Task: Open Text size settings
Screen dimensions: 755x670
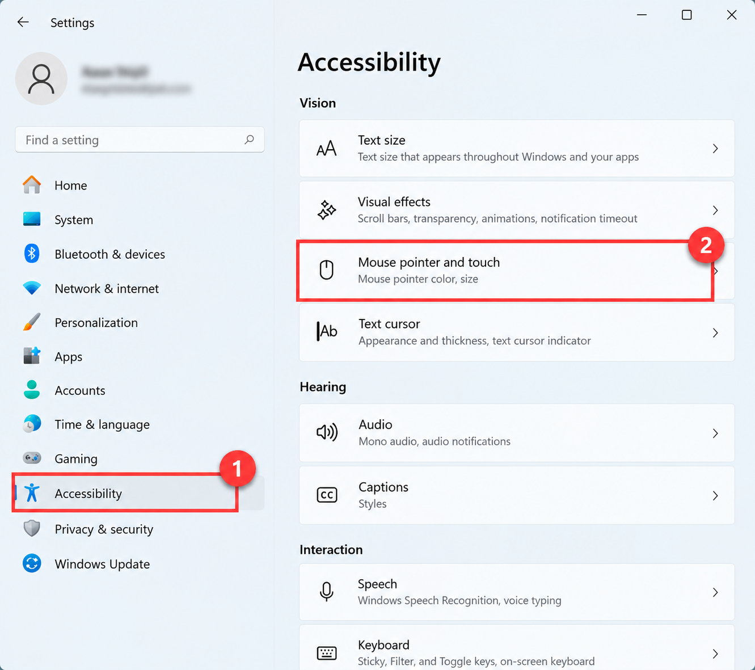Action: coord(517,149)
